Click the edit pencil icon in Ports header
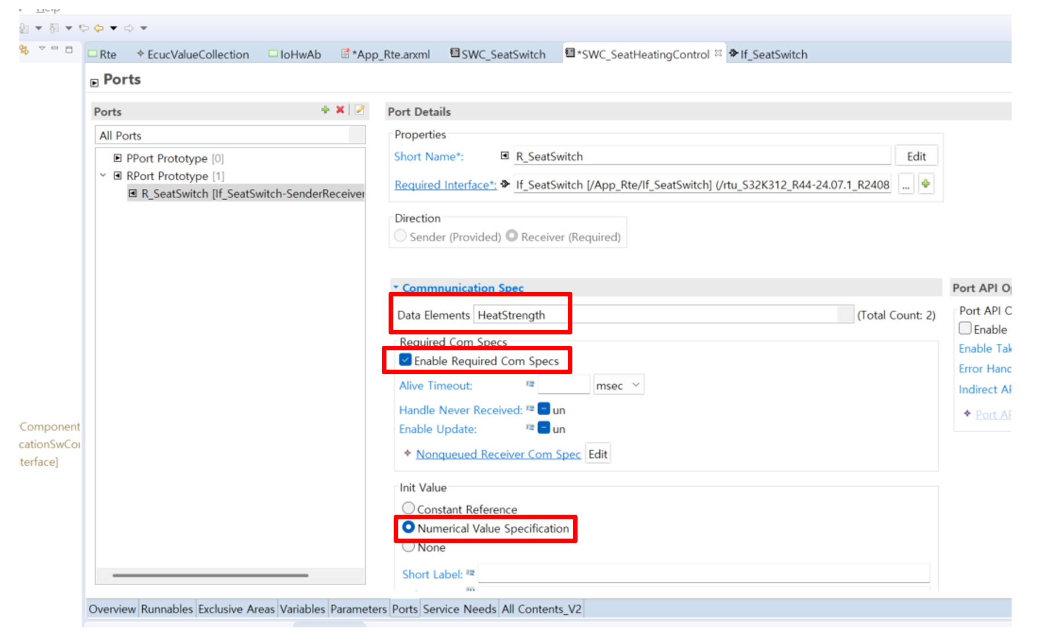 (360, 110)
